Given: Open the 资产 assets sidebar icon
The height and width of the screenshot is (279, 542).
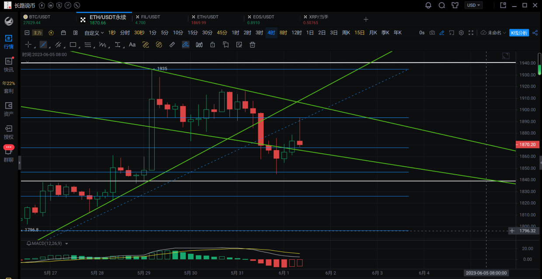Looking at the screenshot, I should [9, 109].
